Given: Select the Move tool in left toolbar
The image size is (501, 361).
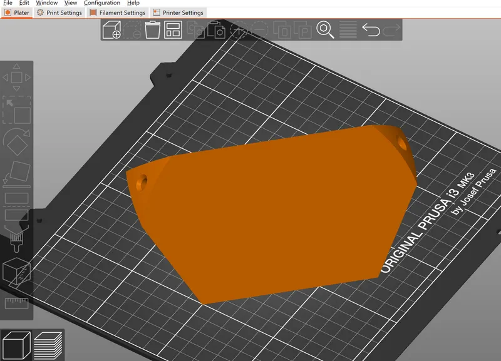Looking at the screenshot, I should [x=17, y=78].
